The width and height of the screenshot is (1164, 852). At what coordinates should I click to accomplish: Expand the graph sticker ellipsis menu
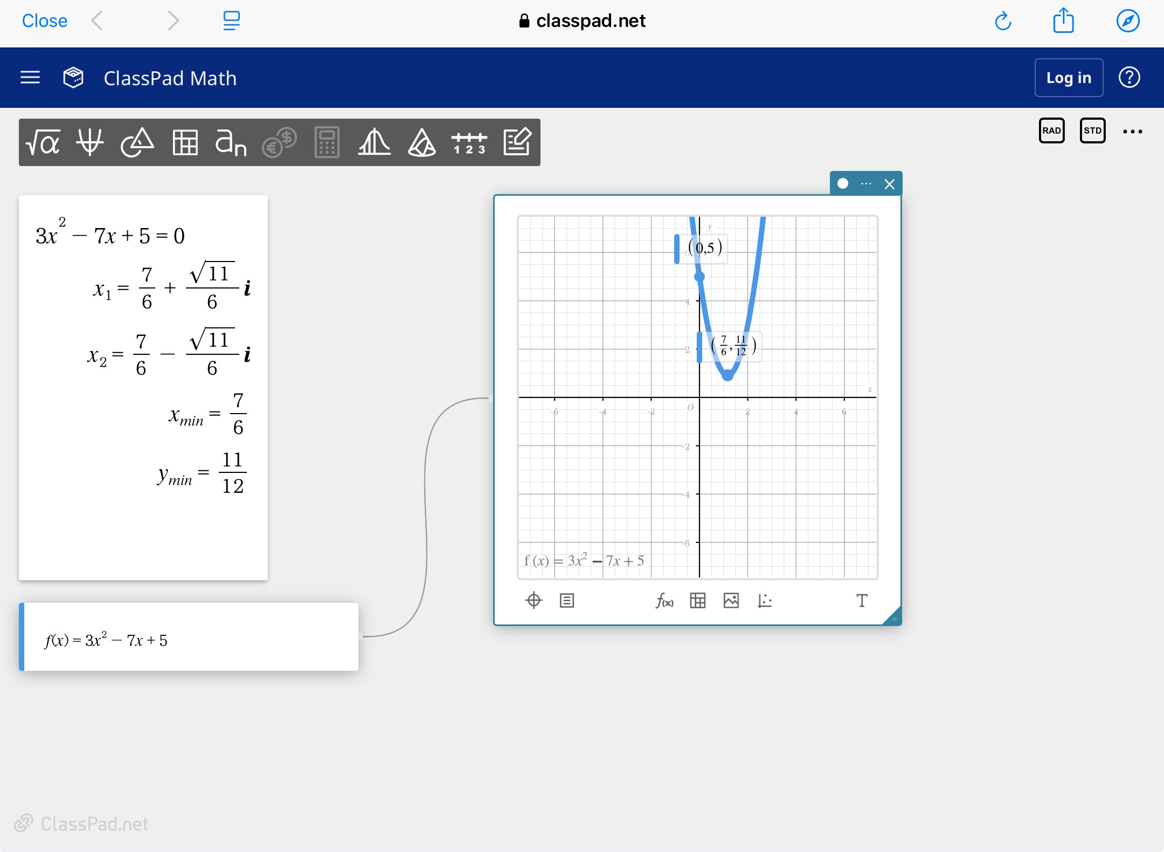[866, 184]
